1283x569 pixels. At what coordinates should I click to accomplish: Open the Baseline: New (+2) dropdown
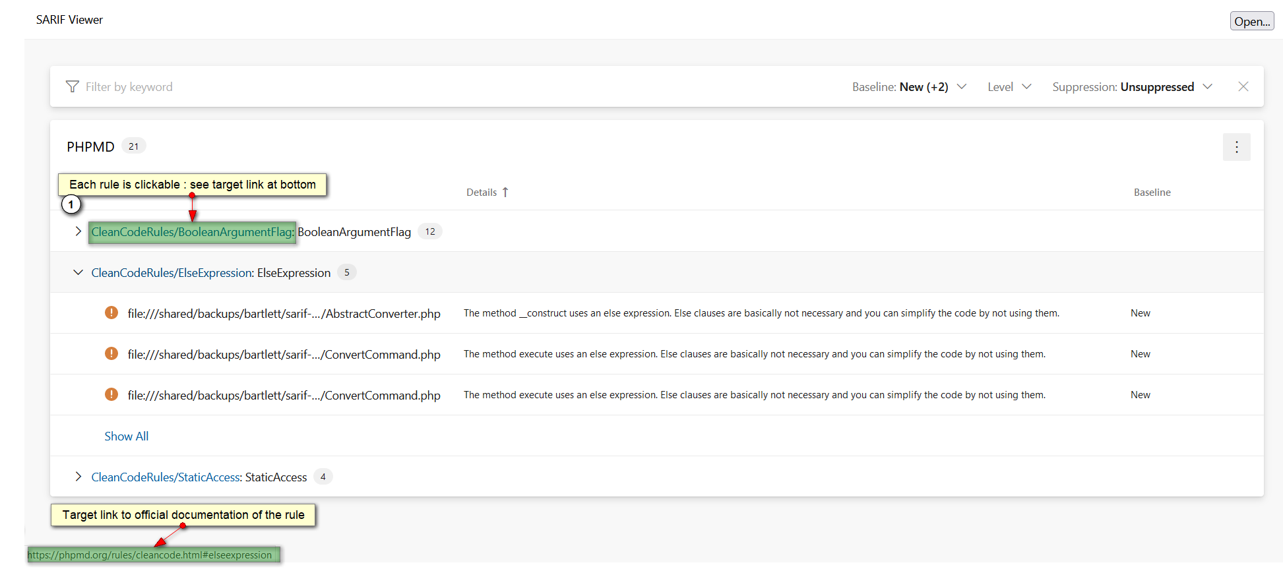click(909, 87)
